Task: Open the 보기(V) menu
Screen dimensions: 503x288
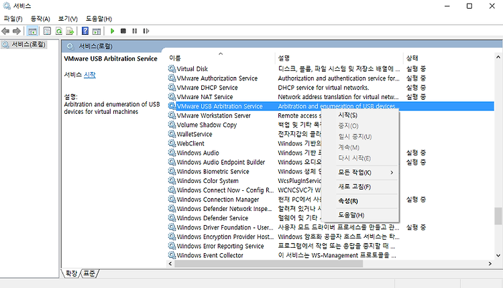Action: [x=68, y=19]
